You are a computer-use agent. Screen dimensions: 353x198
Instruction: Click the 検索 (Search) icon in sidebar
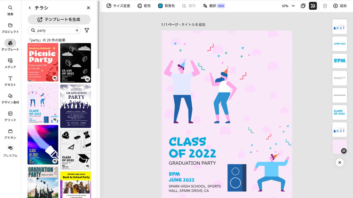pos(10,10)
